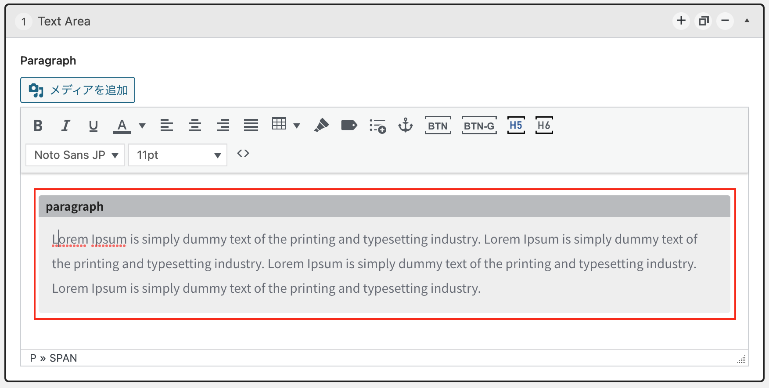Apply the H5 heading style

click(x=516, y=126)
